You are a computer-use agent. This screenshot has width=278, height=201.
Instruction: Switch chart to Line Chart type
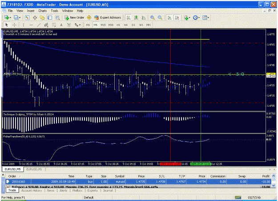tap(144, 17)
